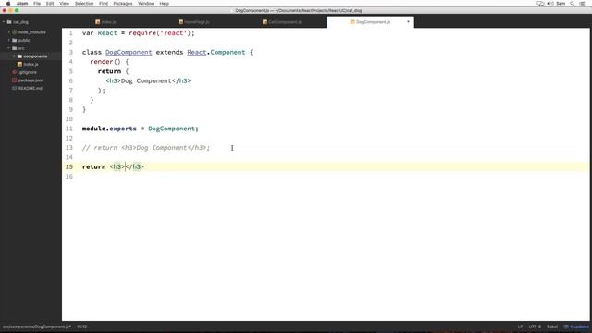
Task: Open the Help menu
Action: click(165, 4)
